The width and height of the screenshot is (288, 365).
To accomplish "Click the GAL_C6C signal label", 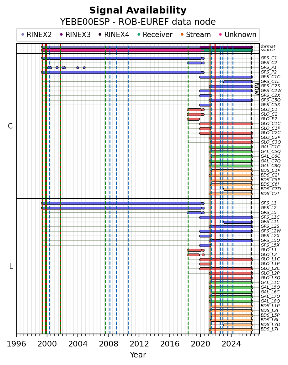I will tap(270, 156).
